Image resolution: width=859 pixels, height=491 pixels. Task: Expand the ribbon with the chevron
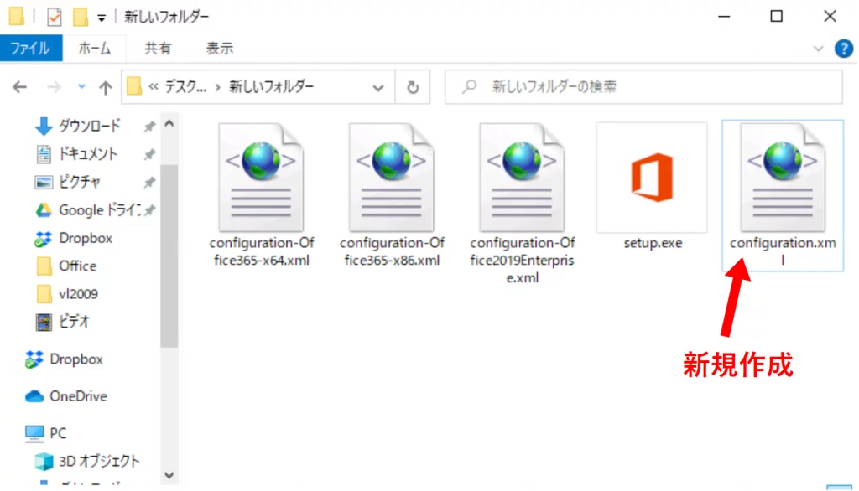point(820,49)
